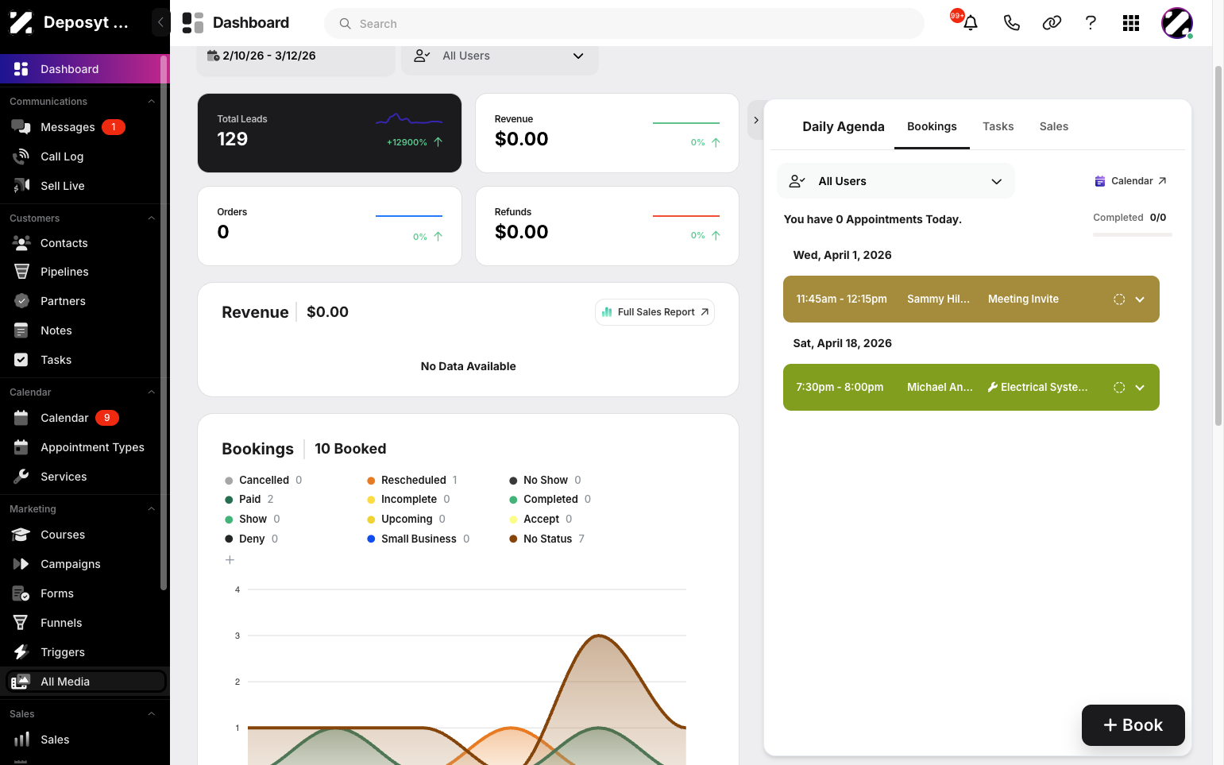1224x765 pixels.
Task: Open the help question mark icon
Action: [x=1091, y=23]
